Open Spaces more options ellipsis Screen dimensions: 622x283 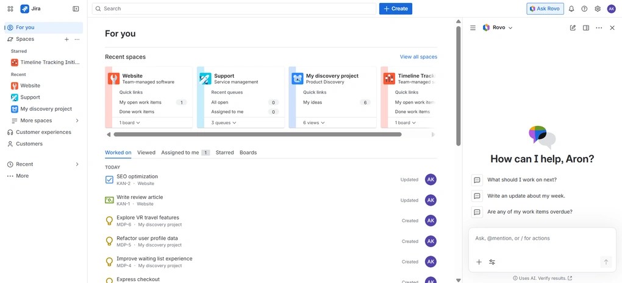pyautogui.click(x=77, y=39)
